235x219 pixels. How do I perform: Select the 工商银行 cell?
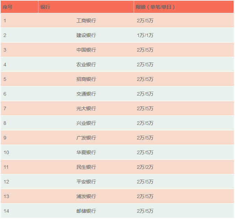pos(86,21)
